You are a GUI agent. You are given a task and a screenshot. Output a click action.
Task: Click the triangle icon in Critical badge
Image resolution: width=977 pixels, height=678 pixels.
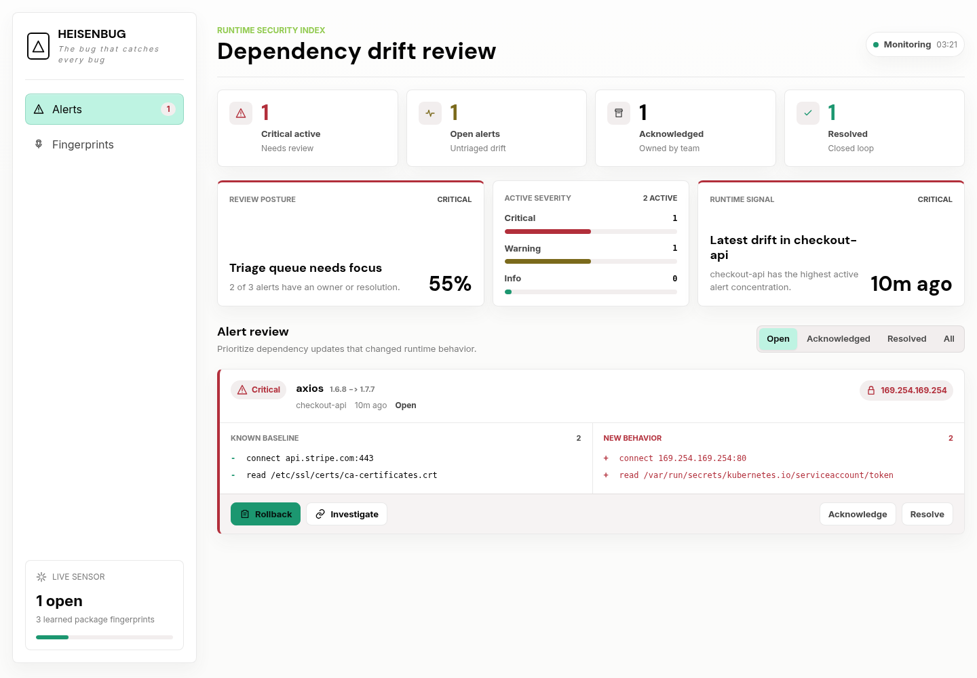(x=242, y=390)
